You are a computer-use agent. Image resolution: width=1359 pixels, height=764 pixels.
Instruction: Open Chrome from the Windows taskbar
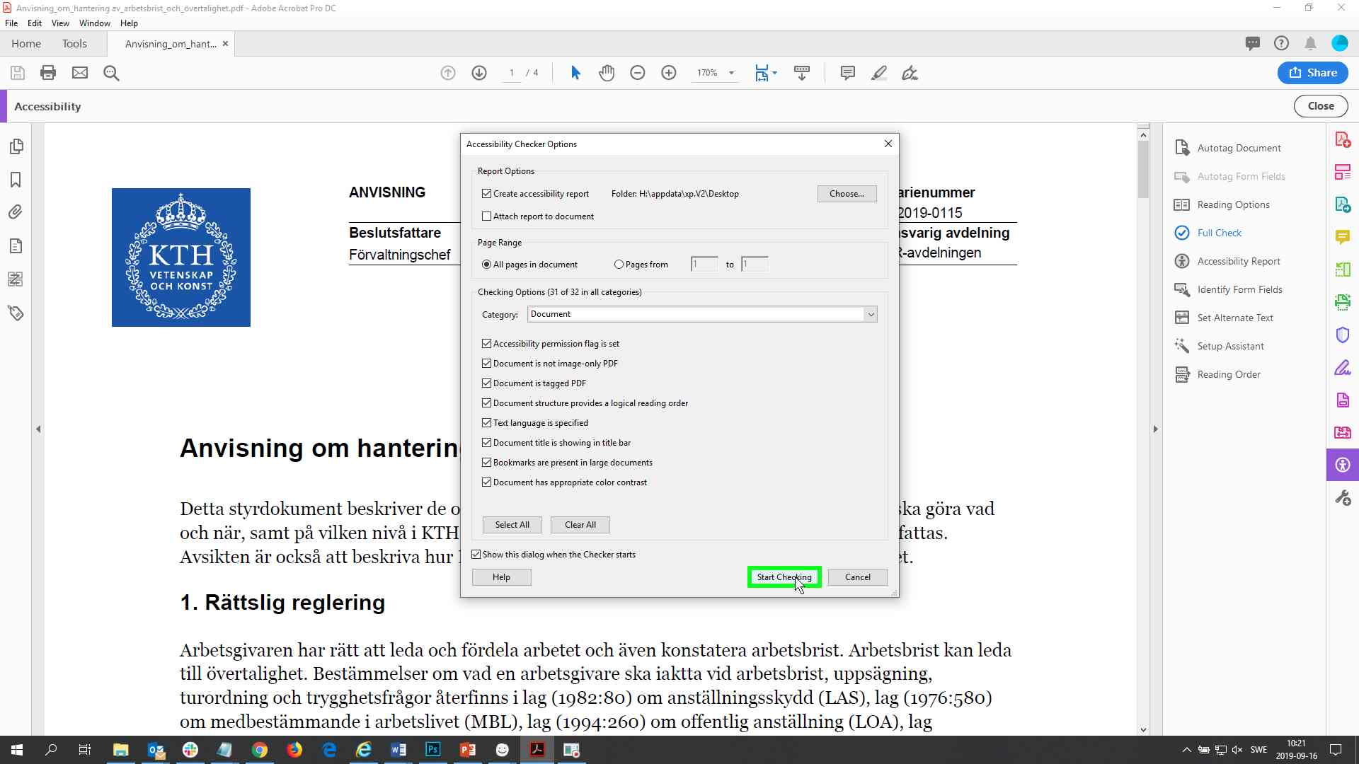pos(260,750)
